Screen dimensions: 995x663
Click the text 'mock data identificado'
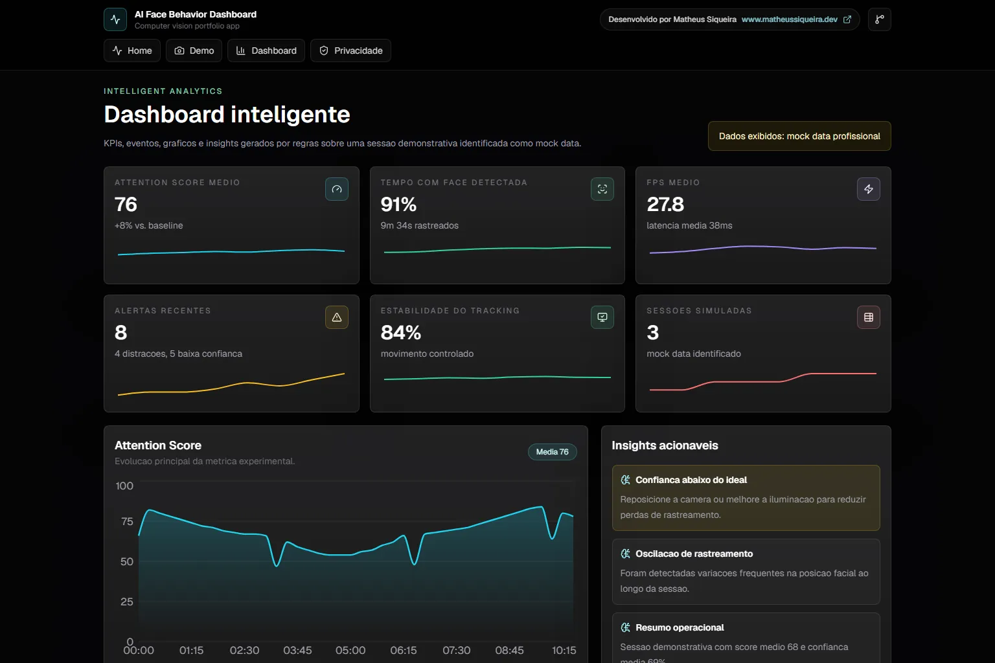[694, 354]
